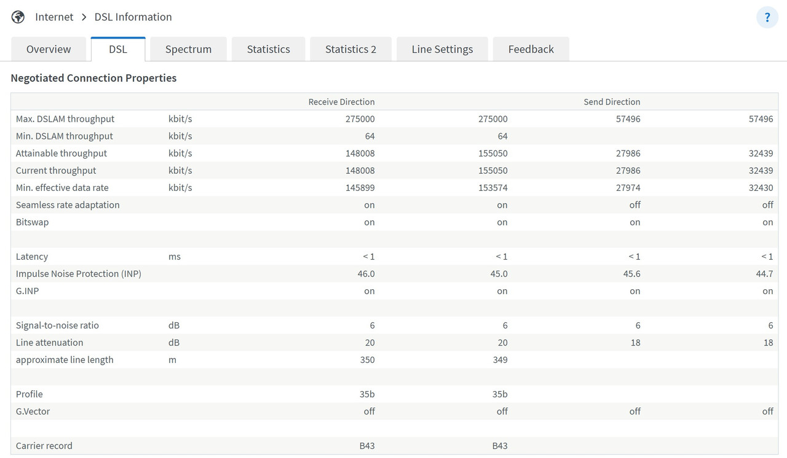Click the Line attenuation row label
This screenshot has height=458, width=787.
[x=49, y=343]
